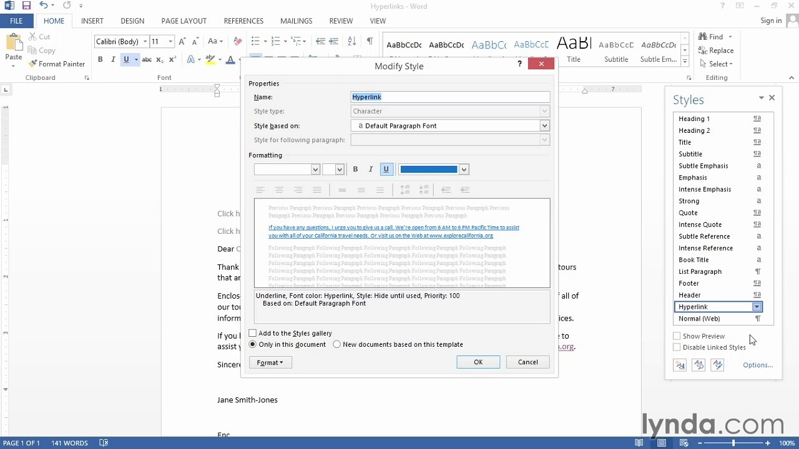The image size is (799, 449).
Task: Click the zoom slider handle in status bar
Action: coord(733,443)
